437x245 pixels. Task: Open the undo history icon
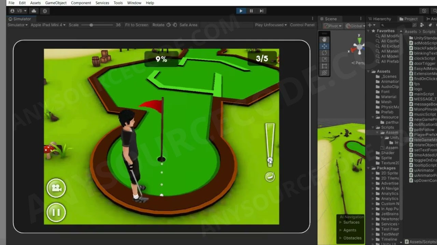coord(424,11)
